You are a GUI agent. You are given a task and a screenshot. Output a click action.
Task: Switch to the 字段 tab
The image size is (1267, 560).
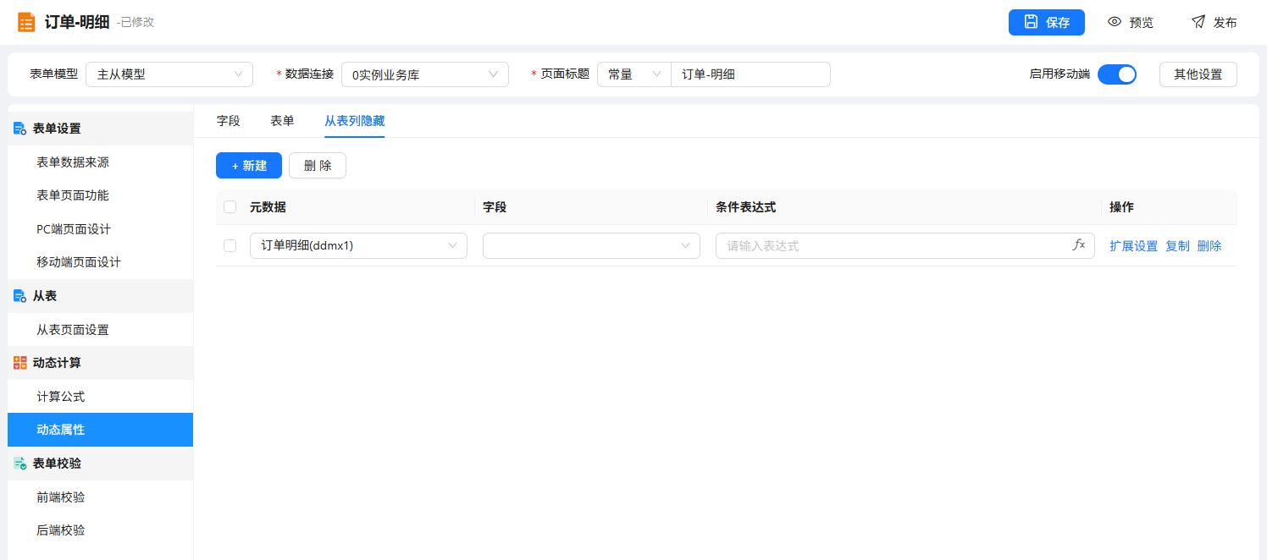coord(229,121)
